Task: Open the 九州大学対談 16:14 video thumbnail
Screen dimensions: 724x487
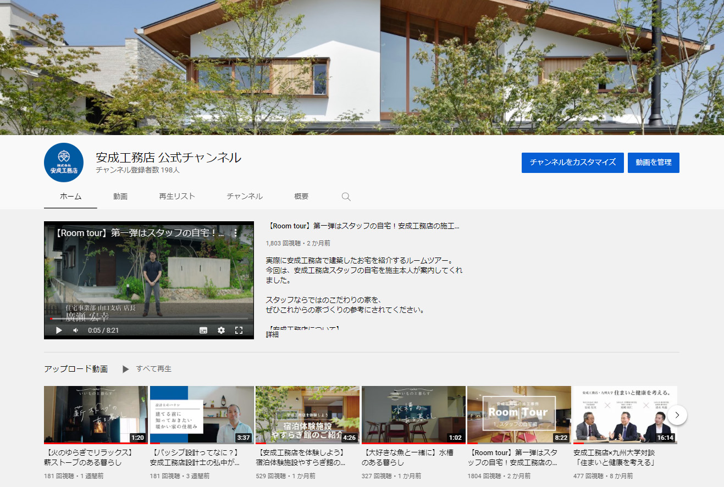Action: point(625,415)
